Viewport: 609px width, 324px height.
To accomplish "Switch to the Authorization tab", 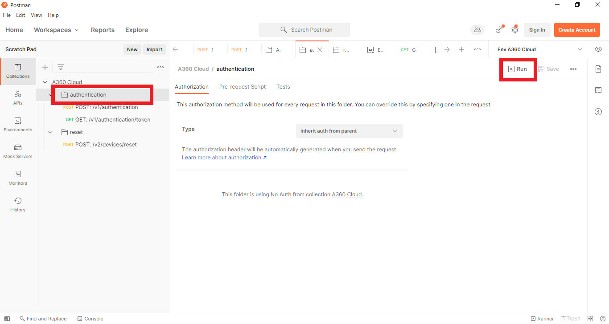I will pos(192,87).
